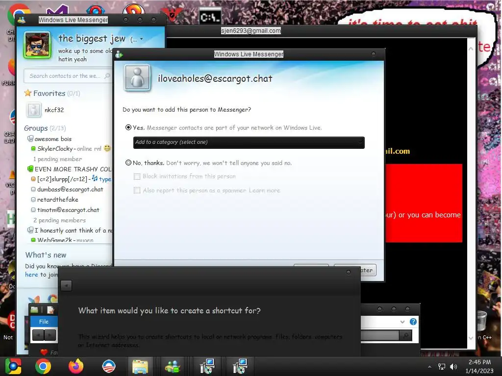This screenshot has height=376, width=502.
Task: Click the Properties icon in the Explorer quick access bar
Action: [50, 309]
